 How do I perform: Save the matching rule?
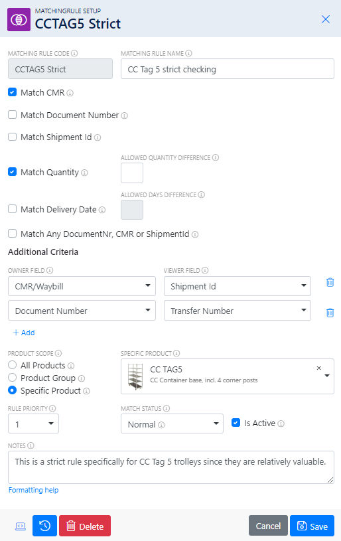[x=312, y=526]
